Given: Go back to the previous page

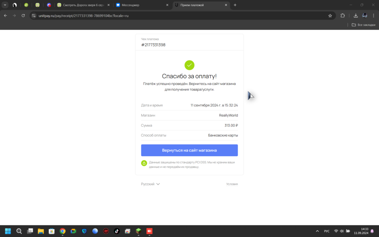Looking at the screenshot, I should point(5,16).
